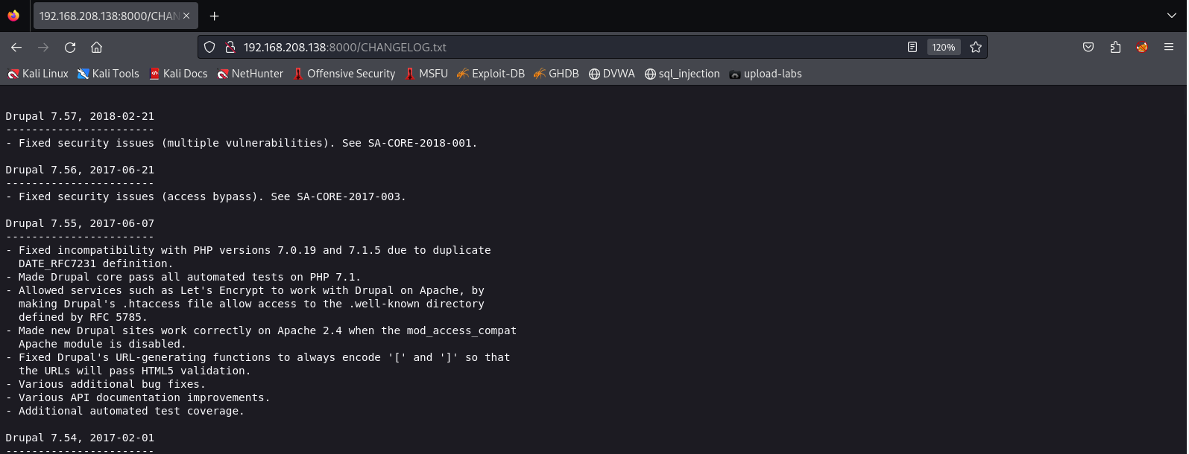This screenshot has height=454, width=1189.
Task: Open the tracking protection shield icon
Action: pos(209,47)
